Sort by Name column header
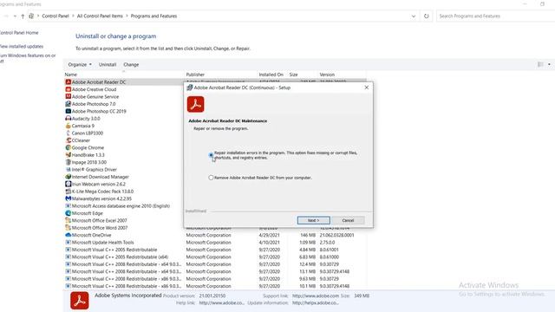 click(71, 75)
